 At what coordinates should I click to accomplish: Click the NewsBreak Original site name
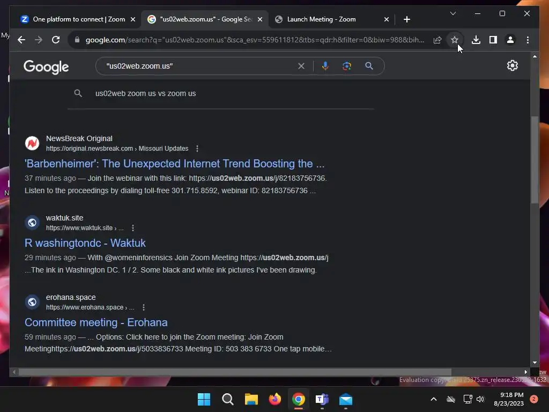[x=79, y=138]
